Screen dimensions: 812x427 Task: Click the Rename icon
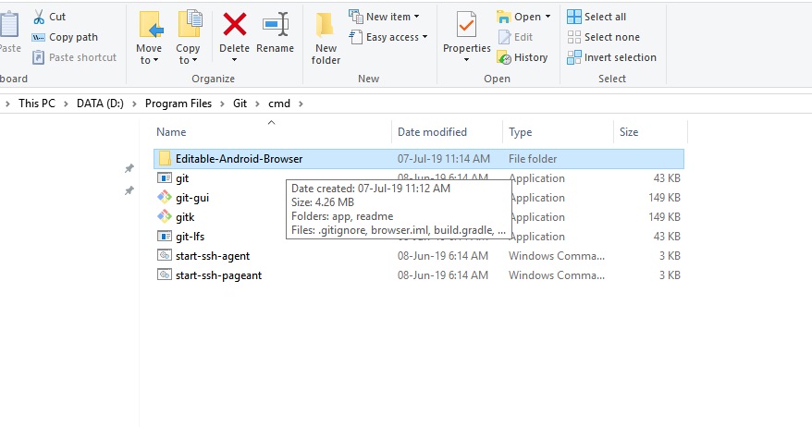275,24
